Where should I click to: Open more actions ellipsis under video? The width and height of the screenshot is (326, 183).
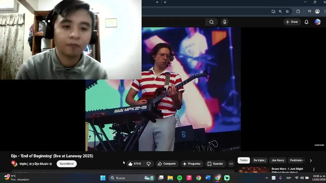click(231, 164)
